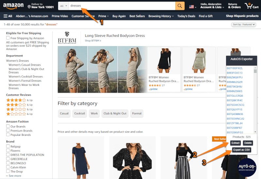Check the Popular Brands filter
The height and width of the screenshot is (179, 261).
coord(8,135)
